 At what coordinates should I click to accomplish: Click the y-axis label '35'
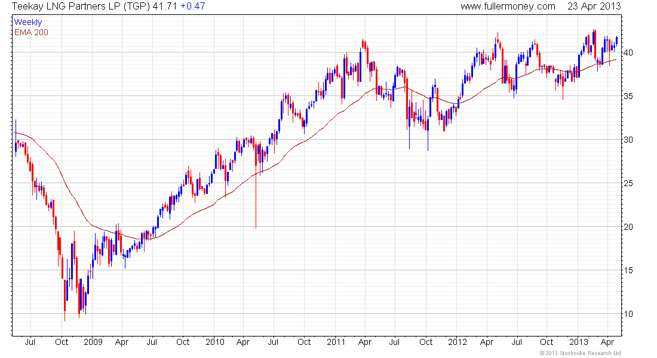tap(628, 96)
